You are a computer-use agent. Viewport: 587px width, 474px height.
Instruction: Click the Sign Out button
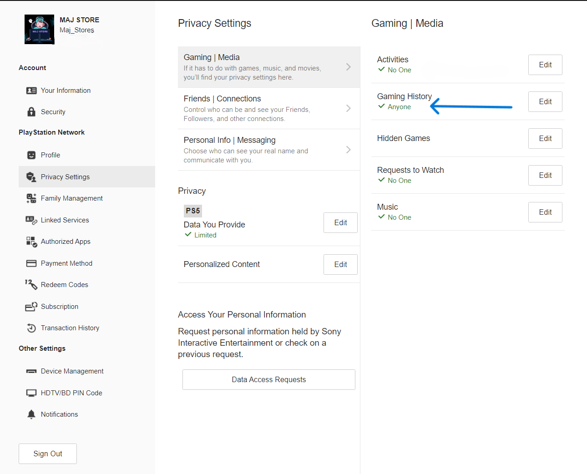(48, 454)
